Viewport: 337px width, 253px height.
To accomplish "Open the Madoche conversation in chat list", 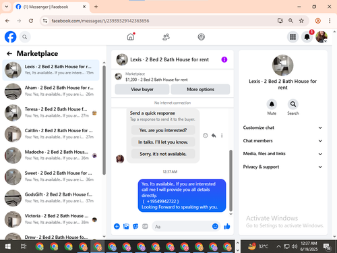I will click(x=51, y=155).
